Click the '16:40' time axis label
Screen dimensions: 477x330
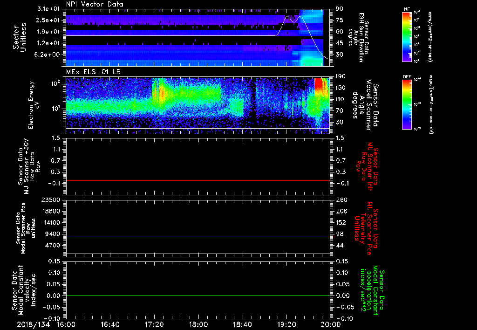[110, 324]
